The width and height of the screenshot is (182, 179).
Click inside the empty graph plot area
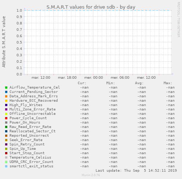click(x=98, y=42)
